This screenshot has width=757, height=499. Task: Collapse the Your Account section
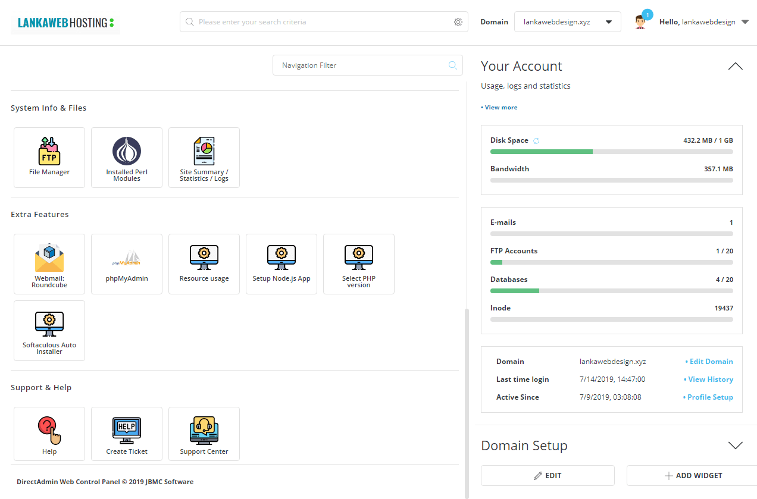click(x=735, y=66)
